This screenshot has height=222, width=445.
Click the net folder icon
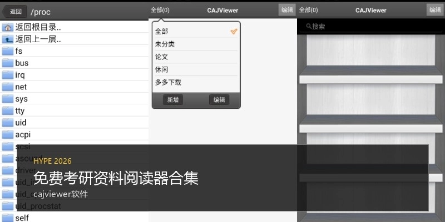click(x=8, y=87)
